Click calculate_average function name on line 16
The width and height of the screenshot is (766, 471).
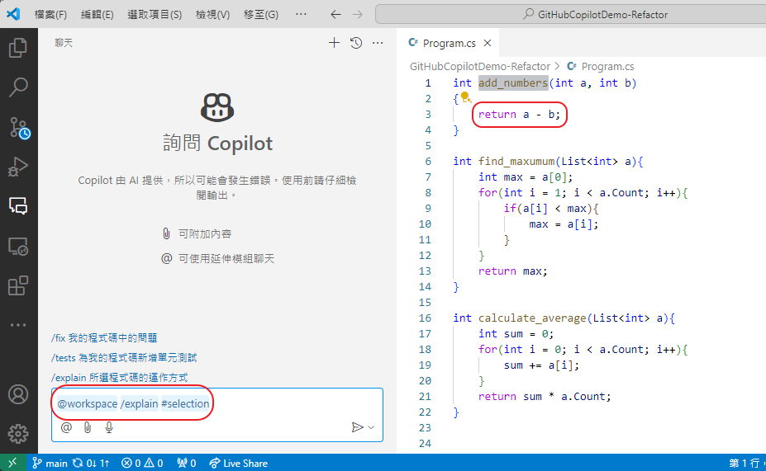pos(532,318)
